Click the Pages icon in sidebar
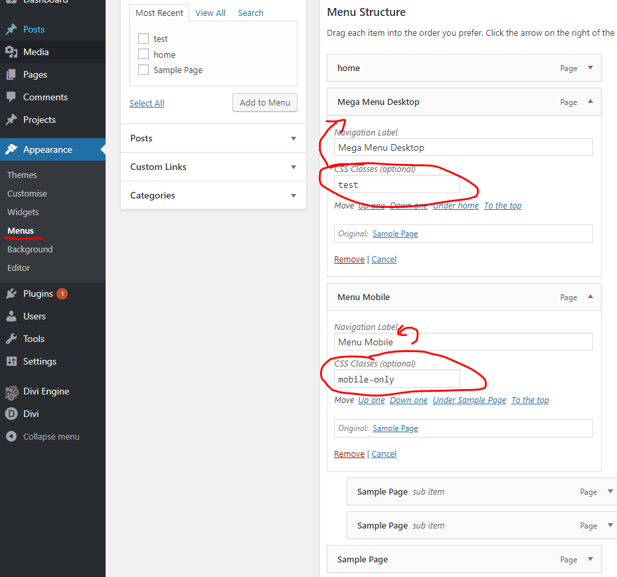617x577 pixels. pos(11,74)
